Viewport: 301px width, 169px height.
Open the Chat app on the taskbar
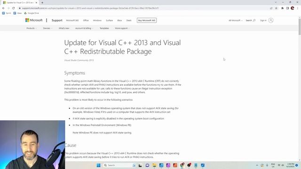point(147,165)
